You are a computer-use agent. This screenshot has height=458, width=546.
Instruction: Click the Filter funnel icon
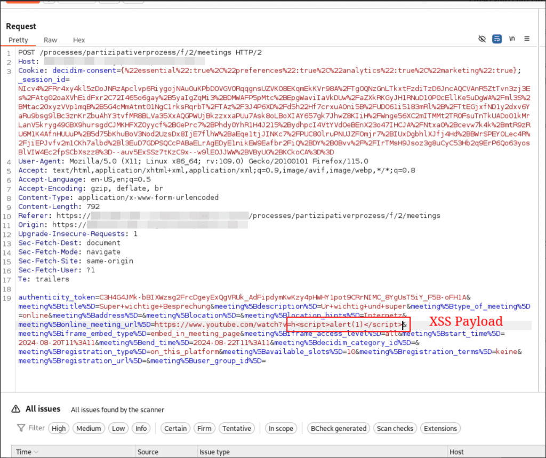point(21,428)
